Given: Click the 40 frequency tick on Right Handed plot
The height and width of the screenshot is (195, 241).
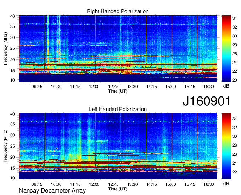Looking at the screenshot, I should [13, 16].
